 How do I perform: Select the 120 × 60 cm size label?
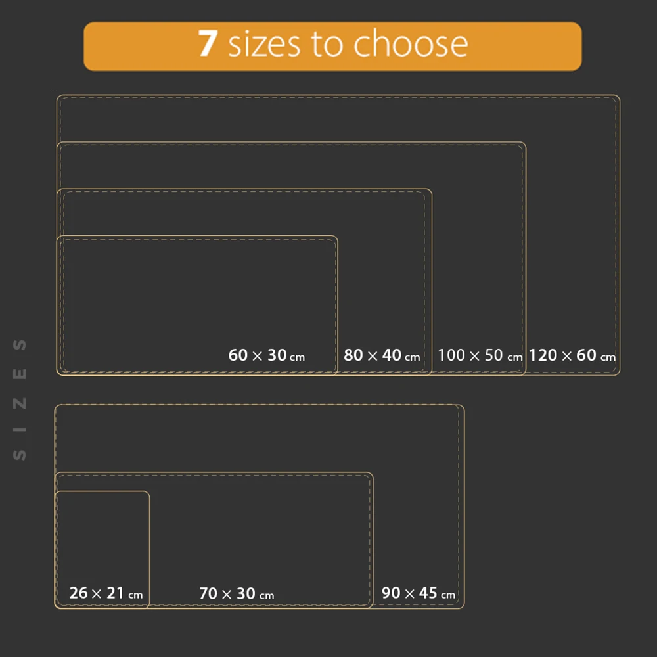tap(572, 355)
